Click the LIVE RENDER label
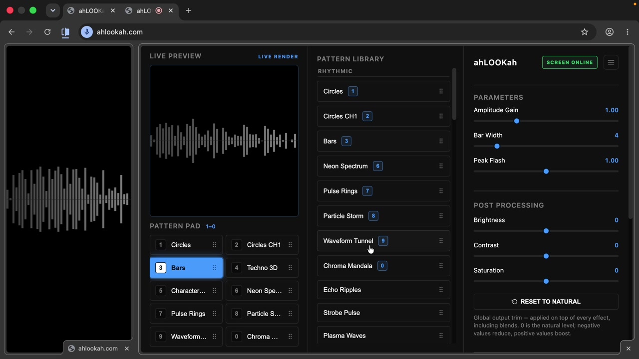639x359 pixels. 278,57
